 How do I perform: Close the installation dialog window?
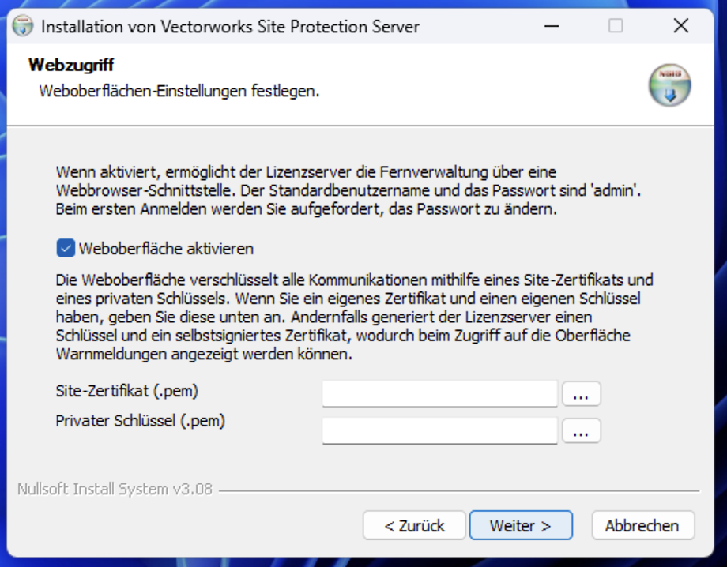click(680, 26)
